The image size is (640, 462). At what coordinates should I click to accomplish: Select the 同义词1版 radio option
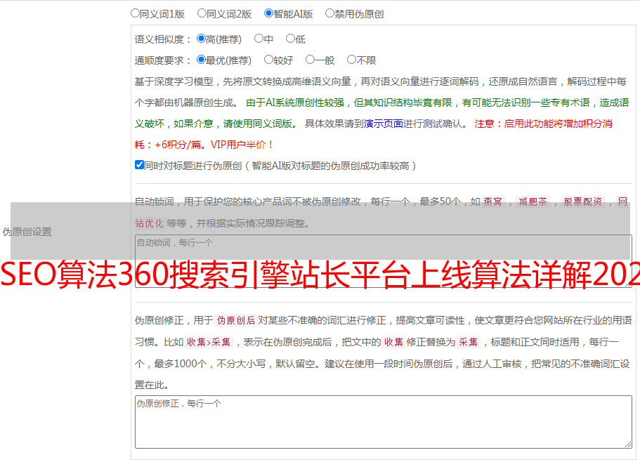point(136,13)
